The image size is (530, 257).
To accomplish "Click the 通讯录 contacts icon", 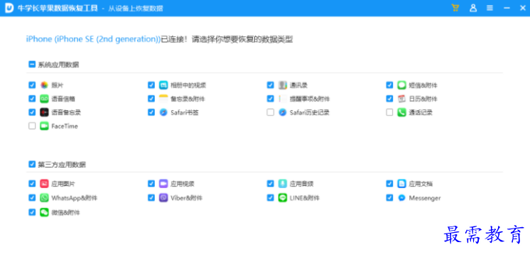I will pyautogui.click(x=283, y=85).
